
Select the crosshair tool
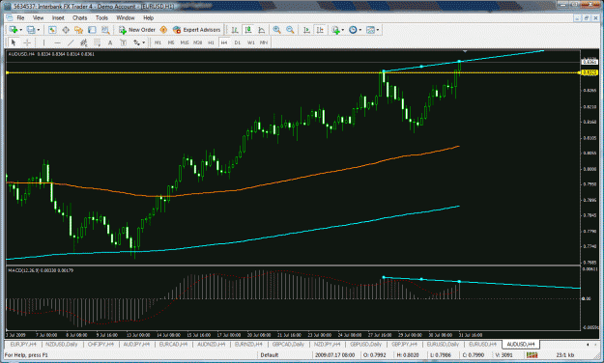click(27, 42)
